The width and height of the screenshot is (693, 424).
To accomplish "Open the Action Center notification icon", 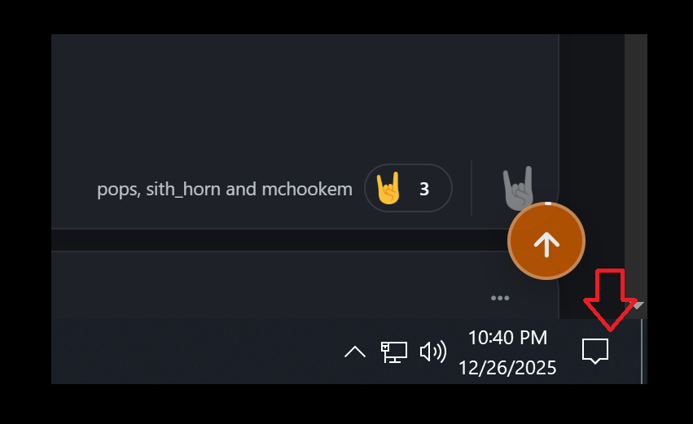I will pyautogui.click(x=595, y=352).
